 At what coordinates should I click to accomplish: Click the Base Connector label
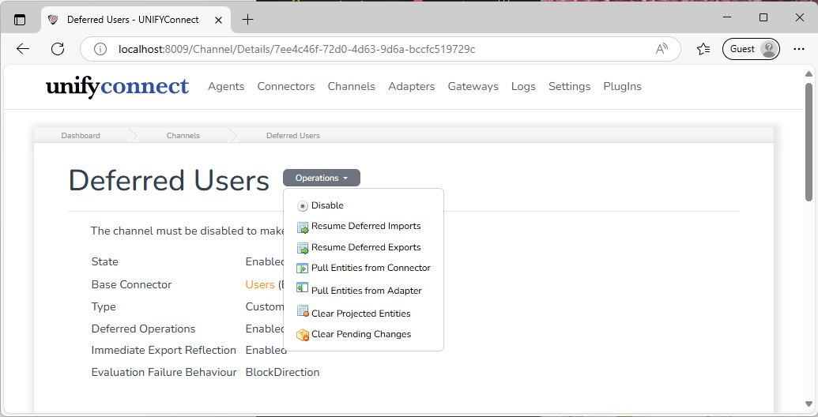(131, 284)
